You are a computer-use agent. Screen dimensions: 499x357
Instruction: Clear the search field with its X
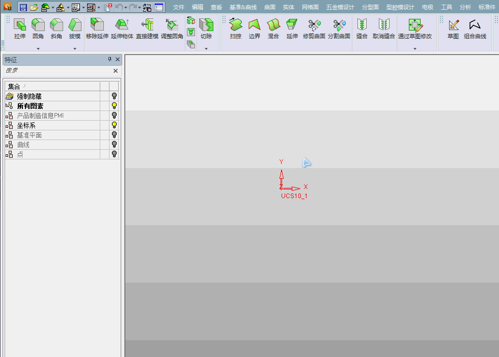[116, 71]
